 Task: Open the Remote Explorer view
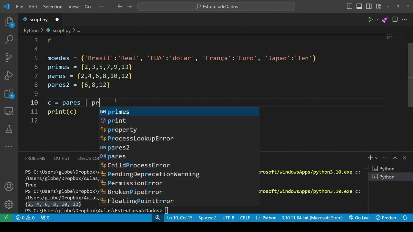coord(9,111)
